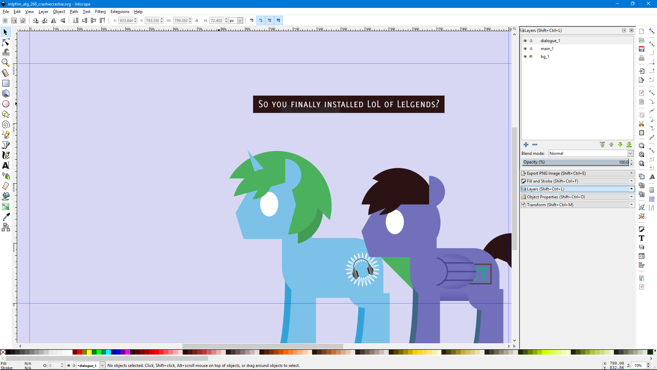657x370 pixels.
Task: Click Flip horizontal icon in toolbar
Action: 54,21
